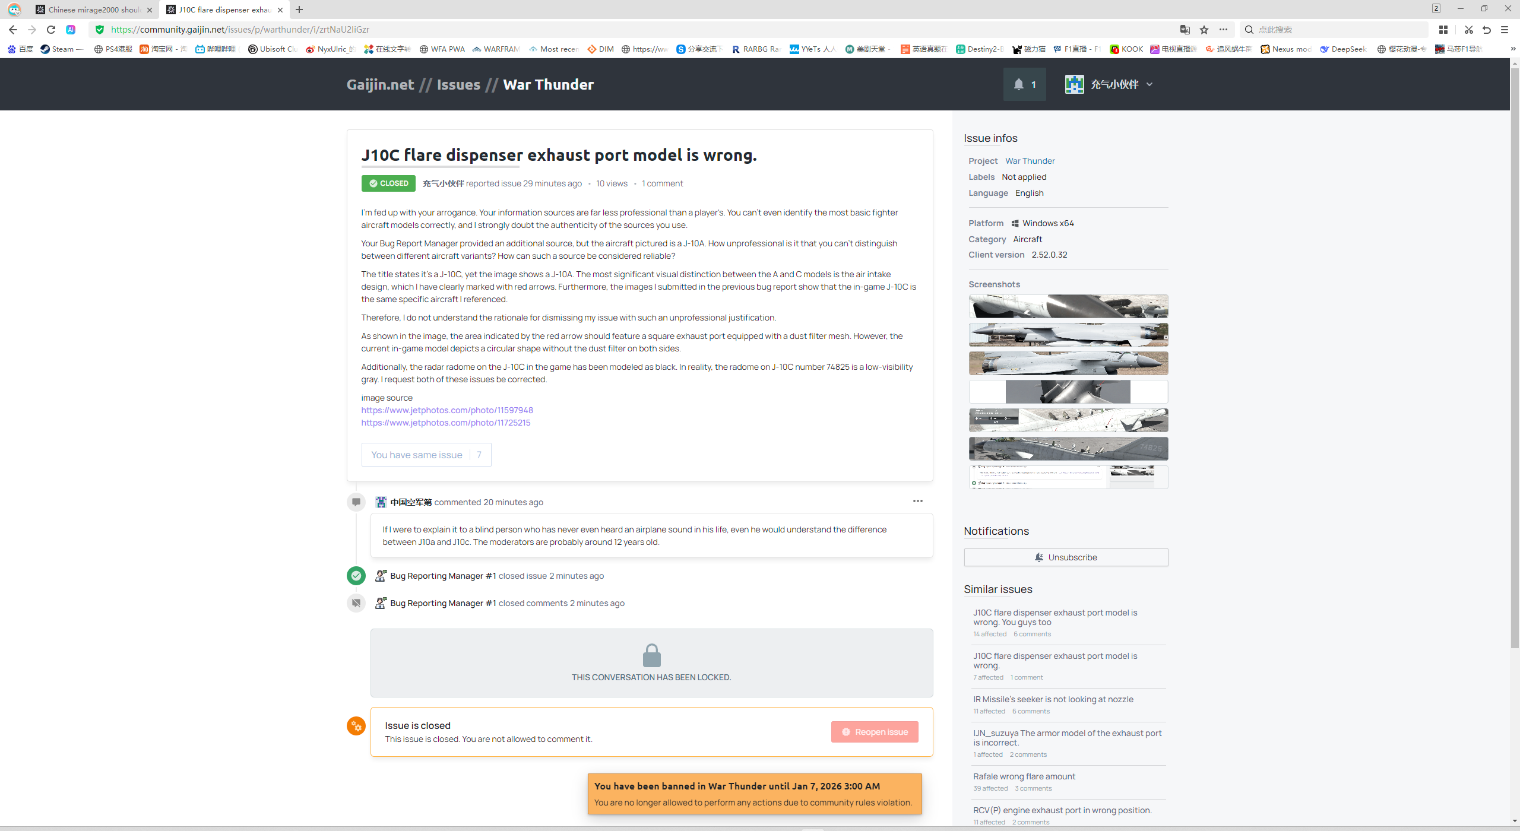Image resolution: width=1520 pixels, height=831 pixels.
Task: Open the browser hamburger menu icon
Action: [1505, 30]
